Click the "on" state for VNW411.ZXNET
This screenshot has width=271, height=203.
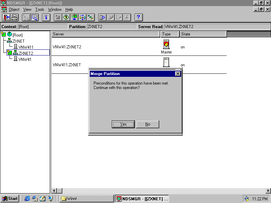point(183,65)
